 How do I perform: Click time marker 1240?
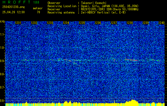pos(162,23)
